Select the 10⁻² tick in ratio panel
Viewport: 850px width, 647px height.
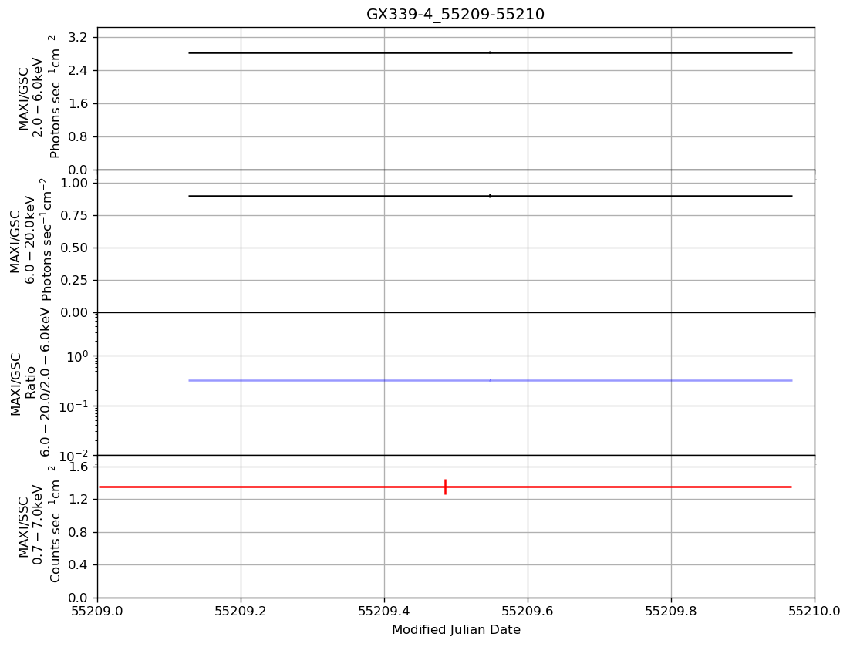click(74, 455)
